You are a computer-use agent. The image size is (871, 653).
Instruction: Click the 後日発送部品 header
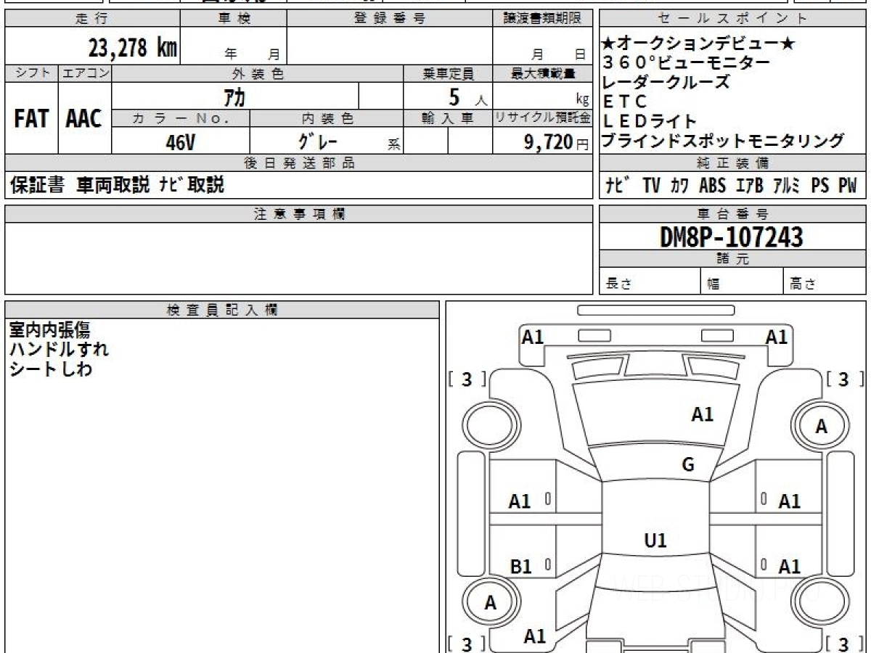click(299, 163)
